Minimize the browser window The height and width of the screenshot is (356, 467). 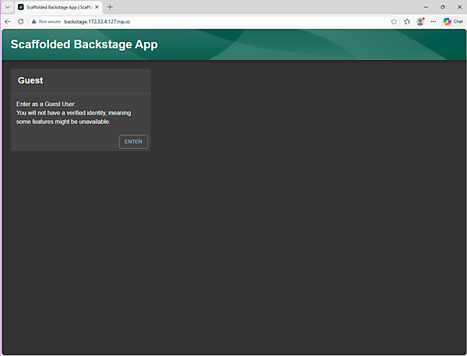pyautogui.click(x=424, y=7)
